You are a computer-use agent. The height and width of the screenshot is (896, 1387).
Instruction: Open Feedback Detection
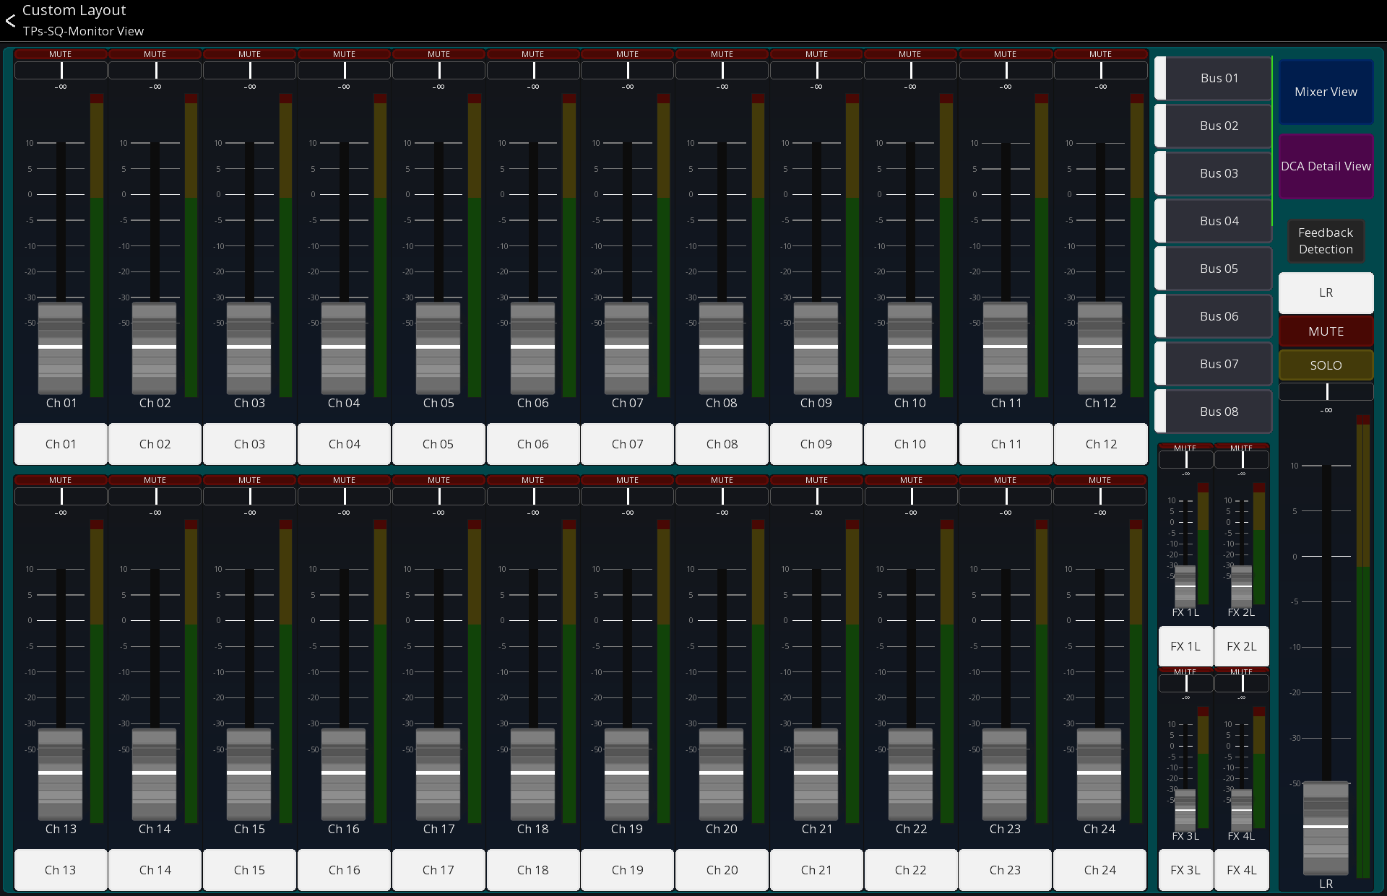(1326, 241)
